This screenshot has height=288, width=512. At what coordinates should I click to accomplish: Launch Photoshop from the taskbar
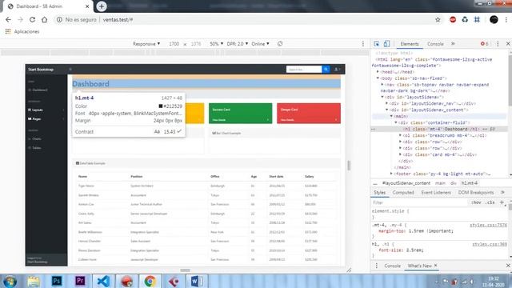point(57,281)
